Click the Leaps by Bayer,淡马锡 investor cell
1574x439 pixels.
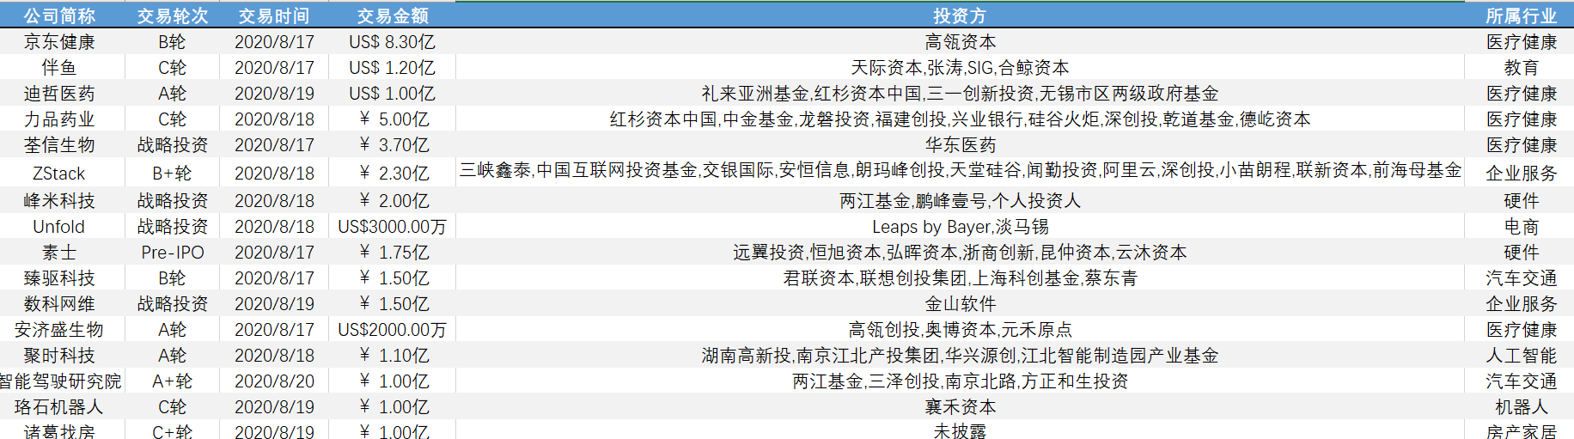click(x=960, y=226)
